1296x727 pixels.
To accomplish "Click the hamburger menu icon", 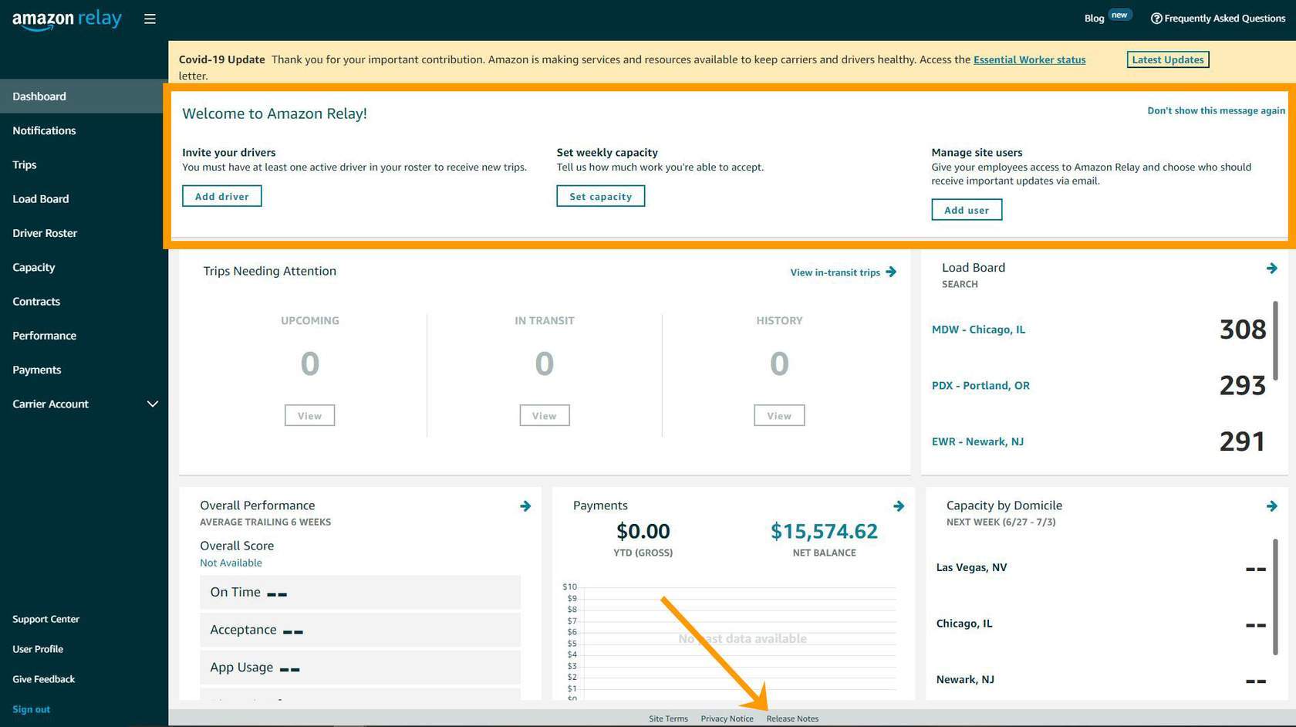I will tap(150, 19).
